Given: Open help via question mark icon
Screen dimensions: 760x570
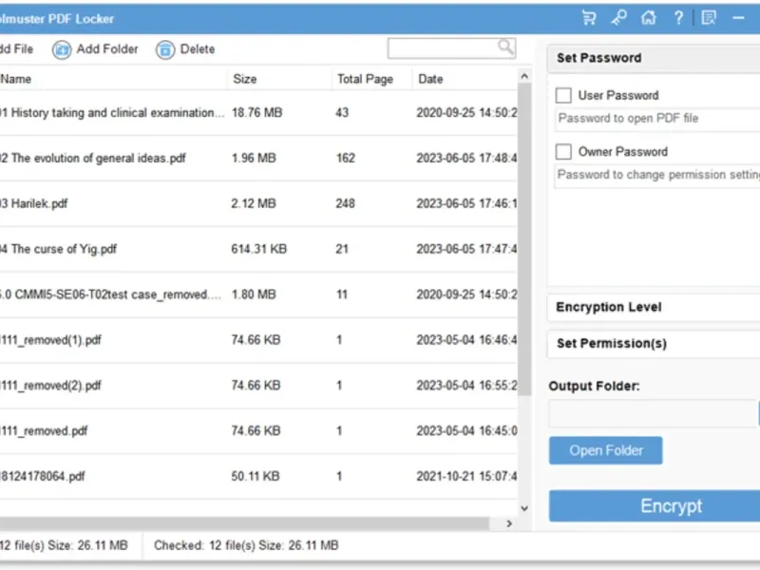Looking at the screenshot, I should click(x=678, y=18).
